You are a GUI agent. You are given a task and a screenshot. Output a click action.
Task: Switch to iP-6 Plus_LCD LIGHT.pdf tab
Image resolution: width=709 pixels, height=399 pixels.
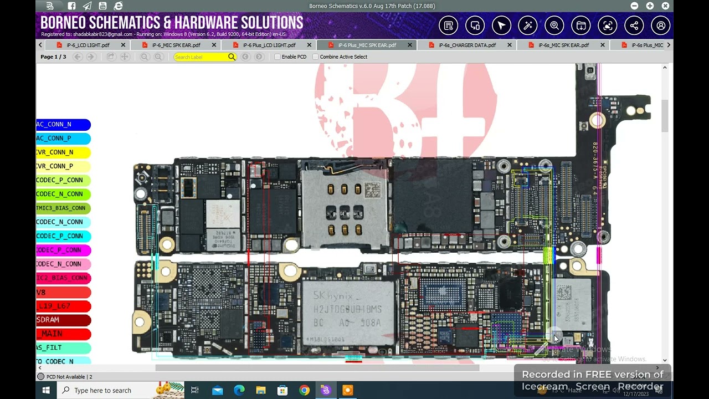pos(269,45)
